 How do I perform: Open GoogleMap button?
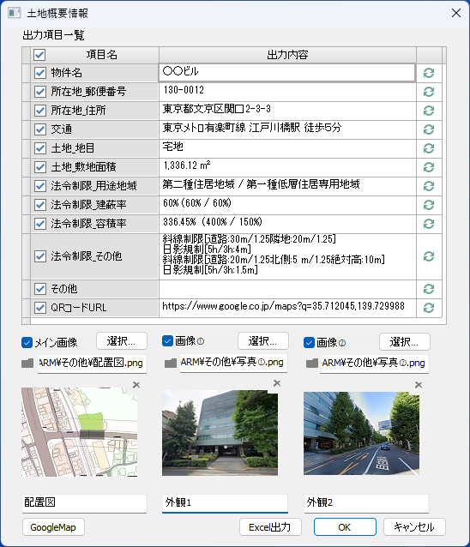[x=53, y=527]
